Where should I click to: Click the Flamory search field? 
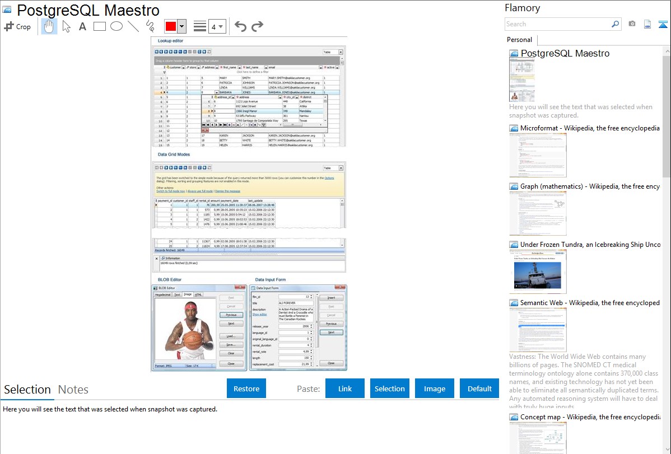(557, 24)
